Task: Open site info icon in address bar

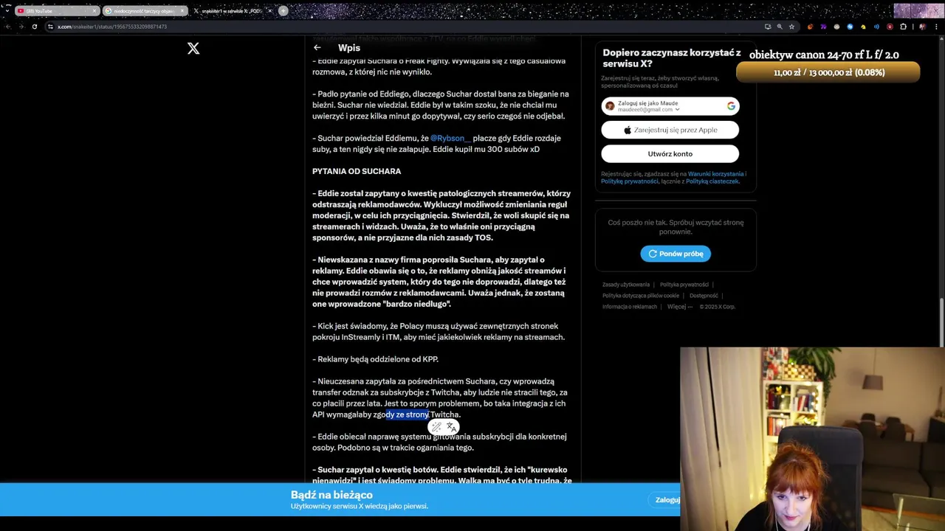Action: tap(50, 27)
